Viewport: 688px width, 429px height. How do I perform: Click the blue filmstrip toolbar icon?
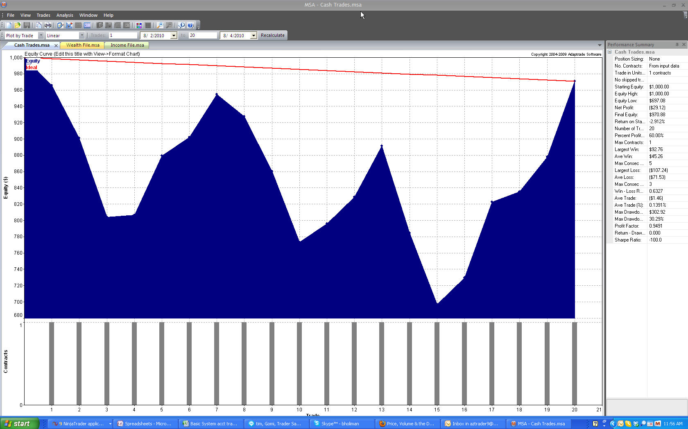click(x=87, y=25)
